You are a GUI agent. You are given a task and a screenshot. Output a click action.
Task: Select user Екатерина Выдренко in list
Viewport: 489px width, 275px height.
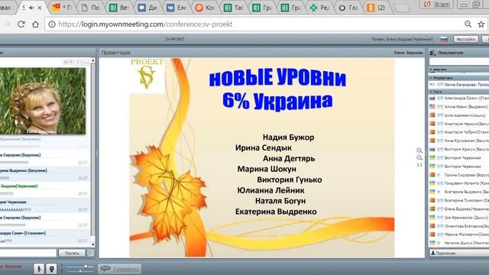[x=459, y=192]
